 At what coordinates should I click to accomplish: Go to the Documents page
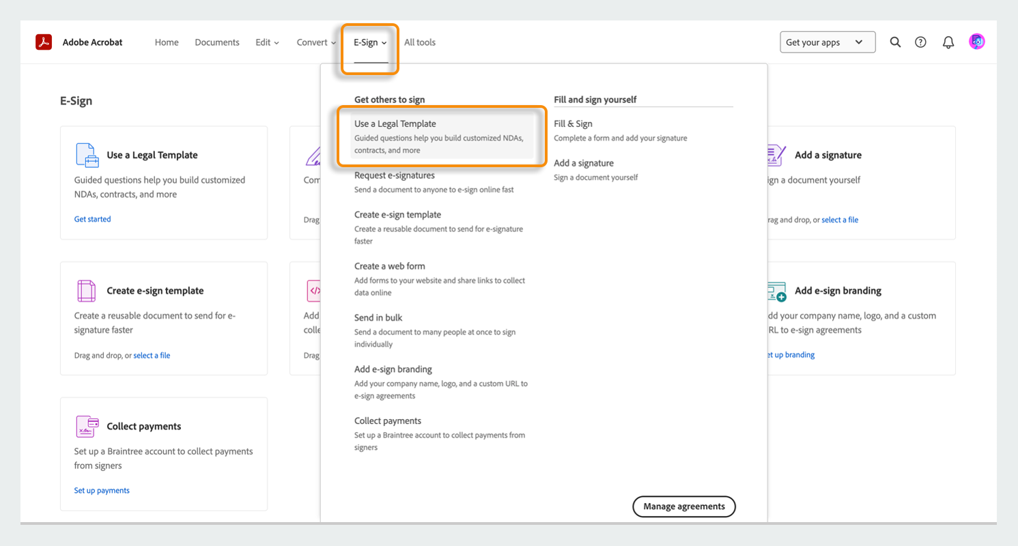(216, 42)
